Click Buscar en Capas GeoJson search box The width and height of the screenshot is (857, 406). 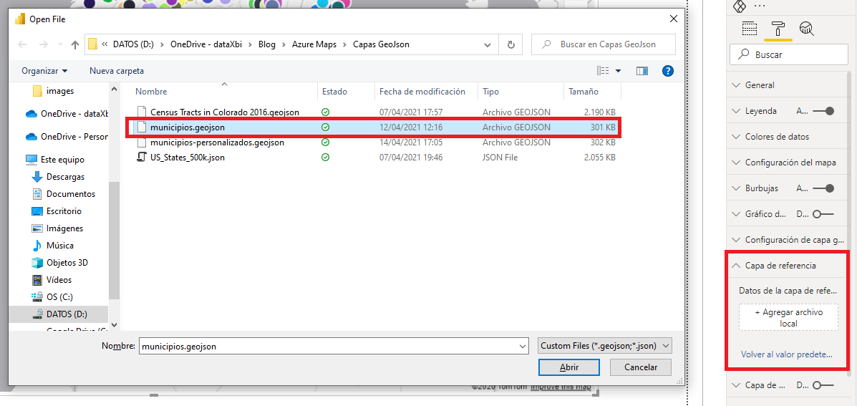click(604, 45)
